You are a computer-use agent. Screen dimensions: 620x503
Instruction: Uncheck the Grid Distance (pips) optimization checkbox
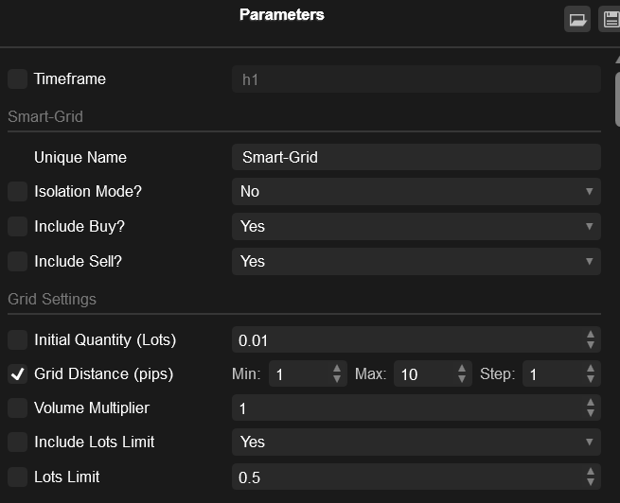(x=17, y=373)
